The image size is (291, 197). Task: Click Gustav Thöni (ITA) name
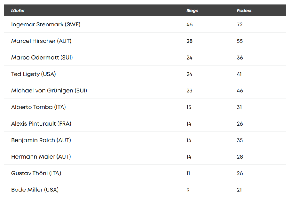click(x=36, y=173)
